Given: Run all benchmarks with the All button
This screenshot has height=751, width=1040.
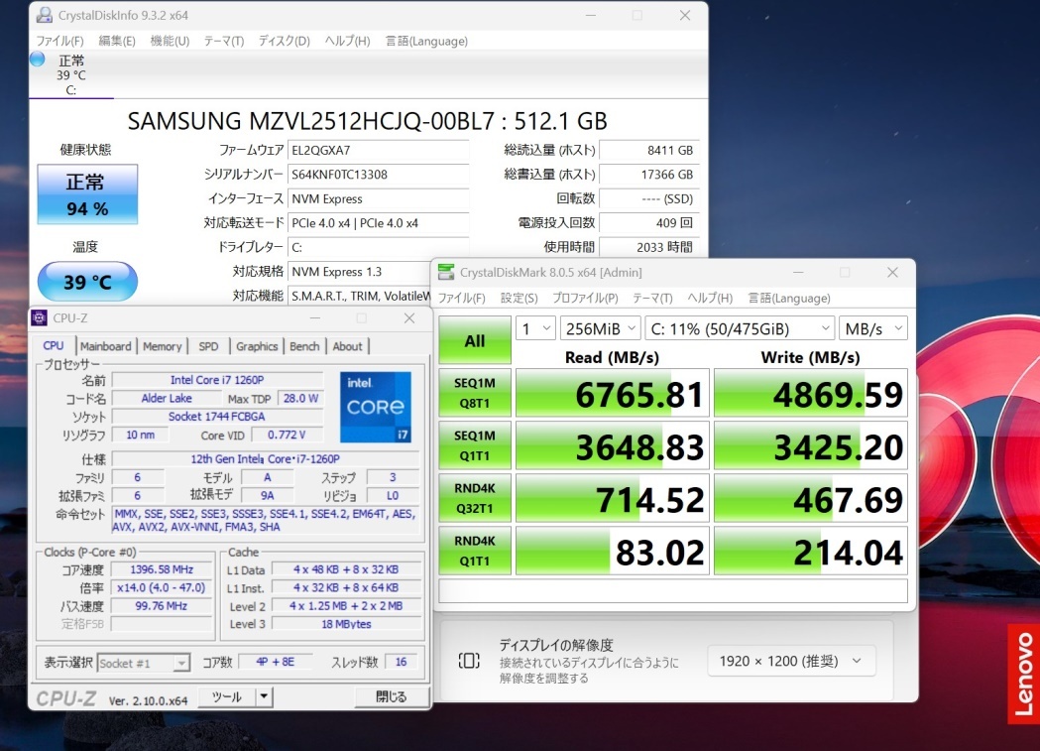Looking at the screenshot, I should [475, 340].
